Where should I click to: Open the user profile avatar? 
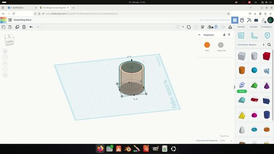pos(270,20)
